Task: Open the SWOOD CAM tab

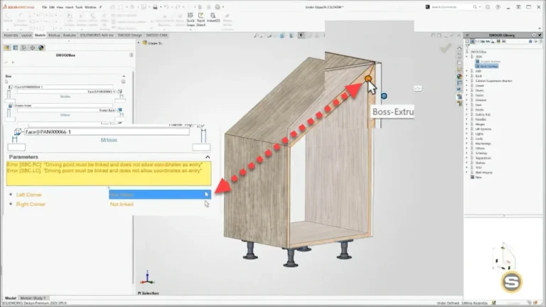Action: 156,35
